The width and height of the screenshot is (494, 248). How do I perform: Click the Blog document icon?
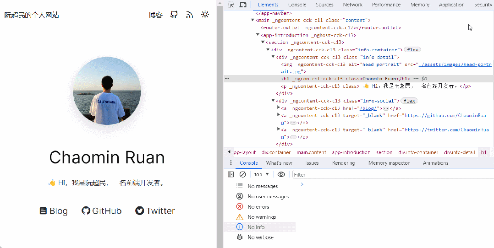43,211
